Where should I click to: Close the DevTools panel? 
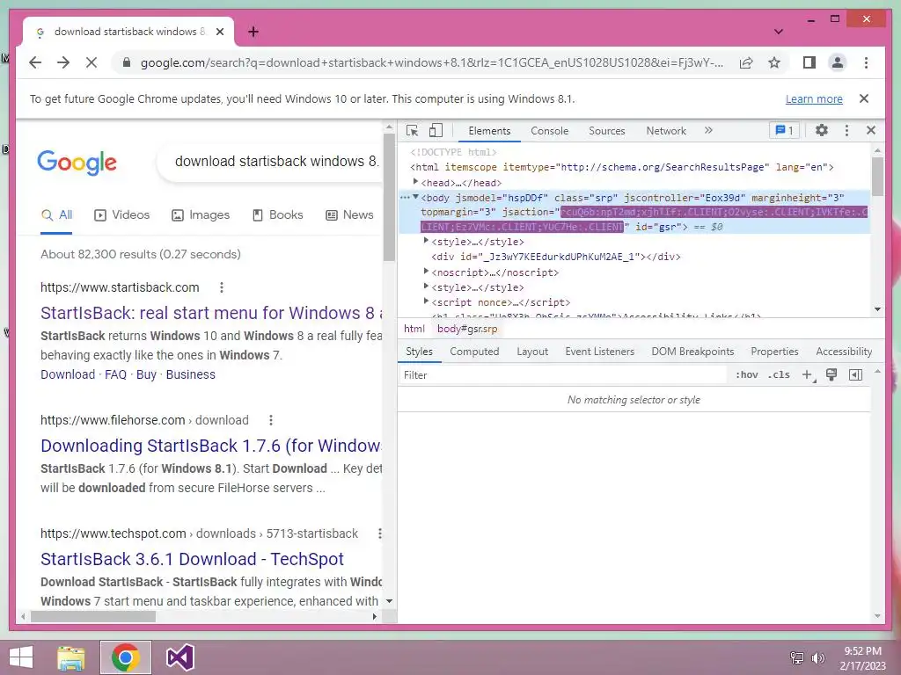pyautogui.click(x=871, y=130)
